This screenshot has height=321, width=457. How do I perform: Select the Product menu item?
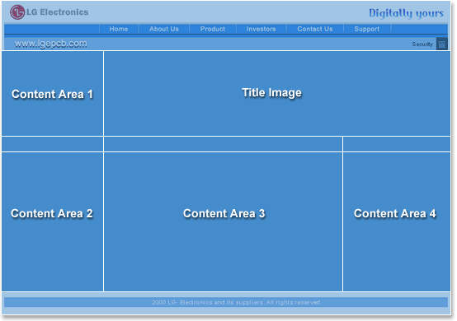[213, 29]
